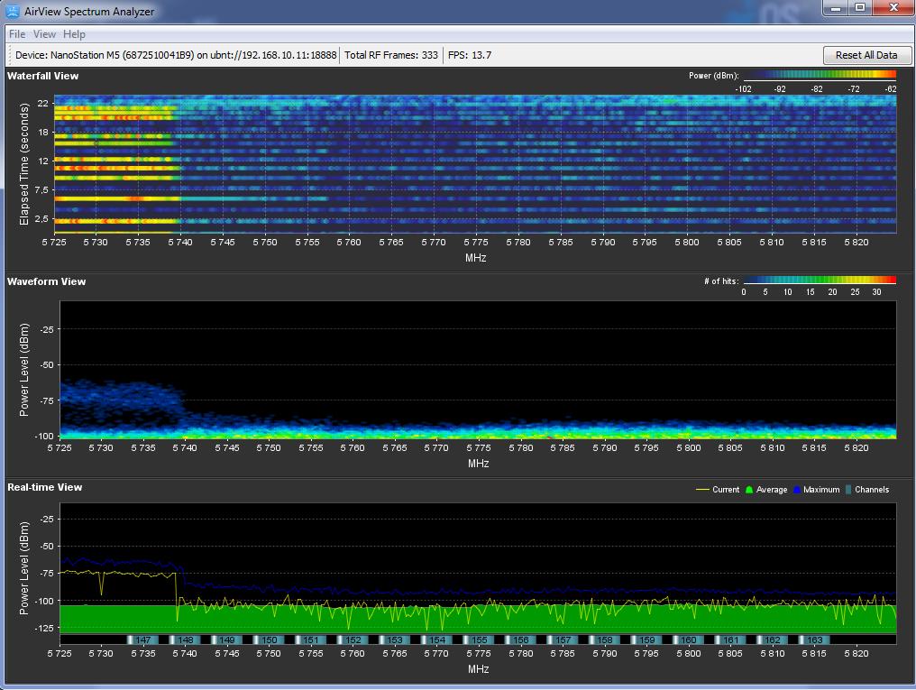Screen dimensions: 916x690
Task: Select channel 150 marker on channel bar
Action: pyautogui.click(x=269, y=639)
